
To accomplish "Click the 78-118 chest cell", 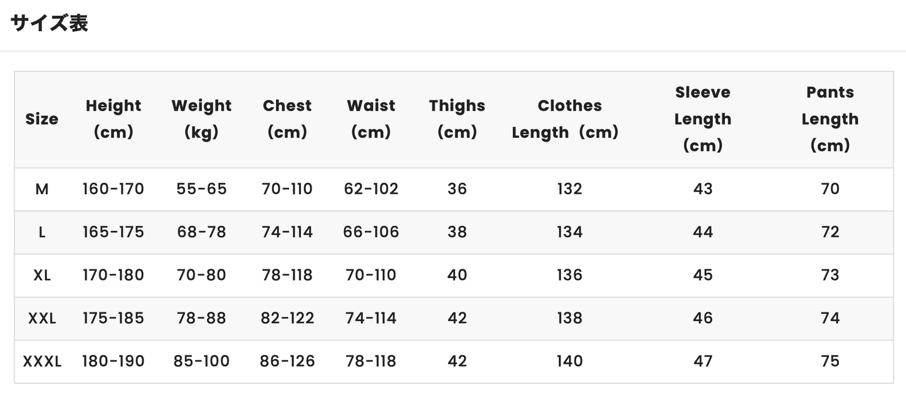I will tap(287, 275).
